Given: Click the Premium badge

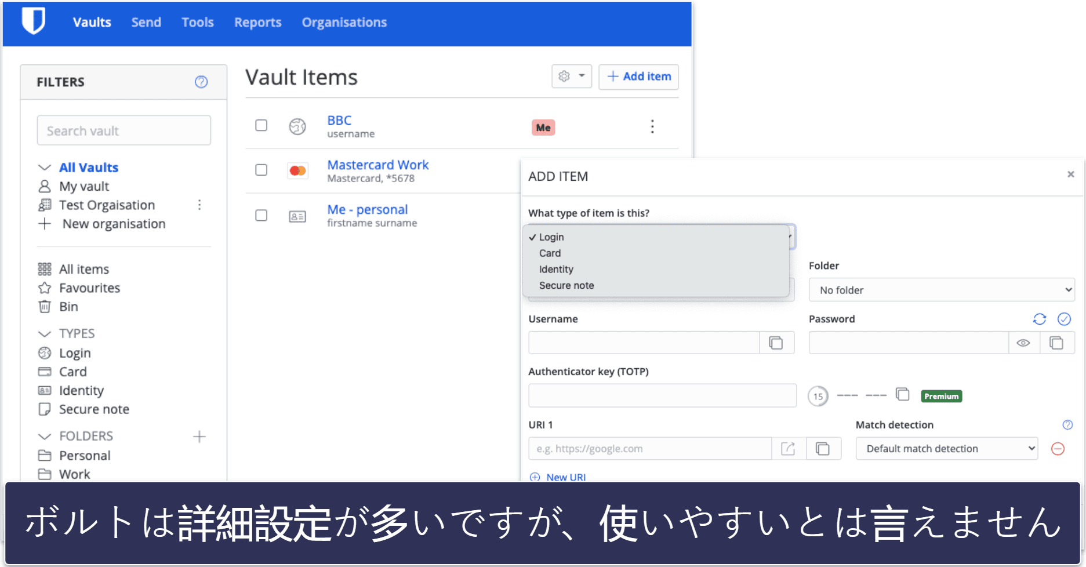Looking at the screenshot, I should pyautogui.click(x=941, y=396).
